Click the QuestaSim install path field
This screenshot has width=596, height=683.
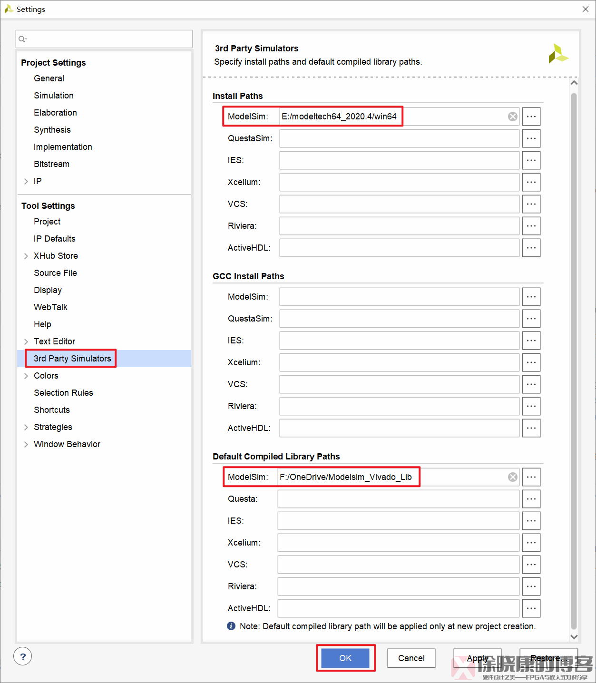click(400, 138)
